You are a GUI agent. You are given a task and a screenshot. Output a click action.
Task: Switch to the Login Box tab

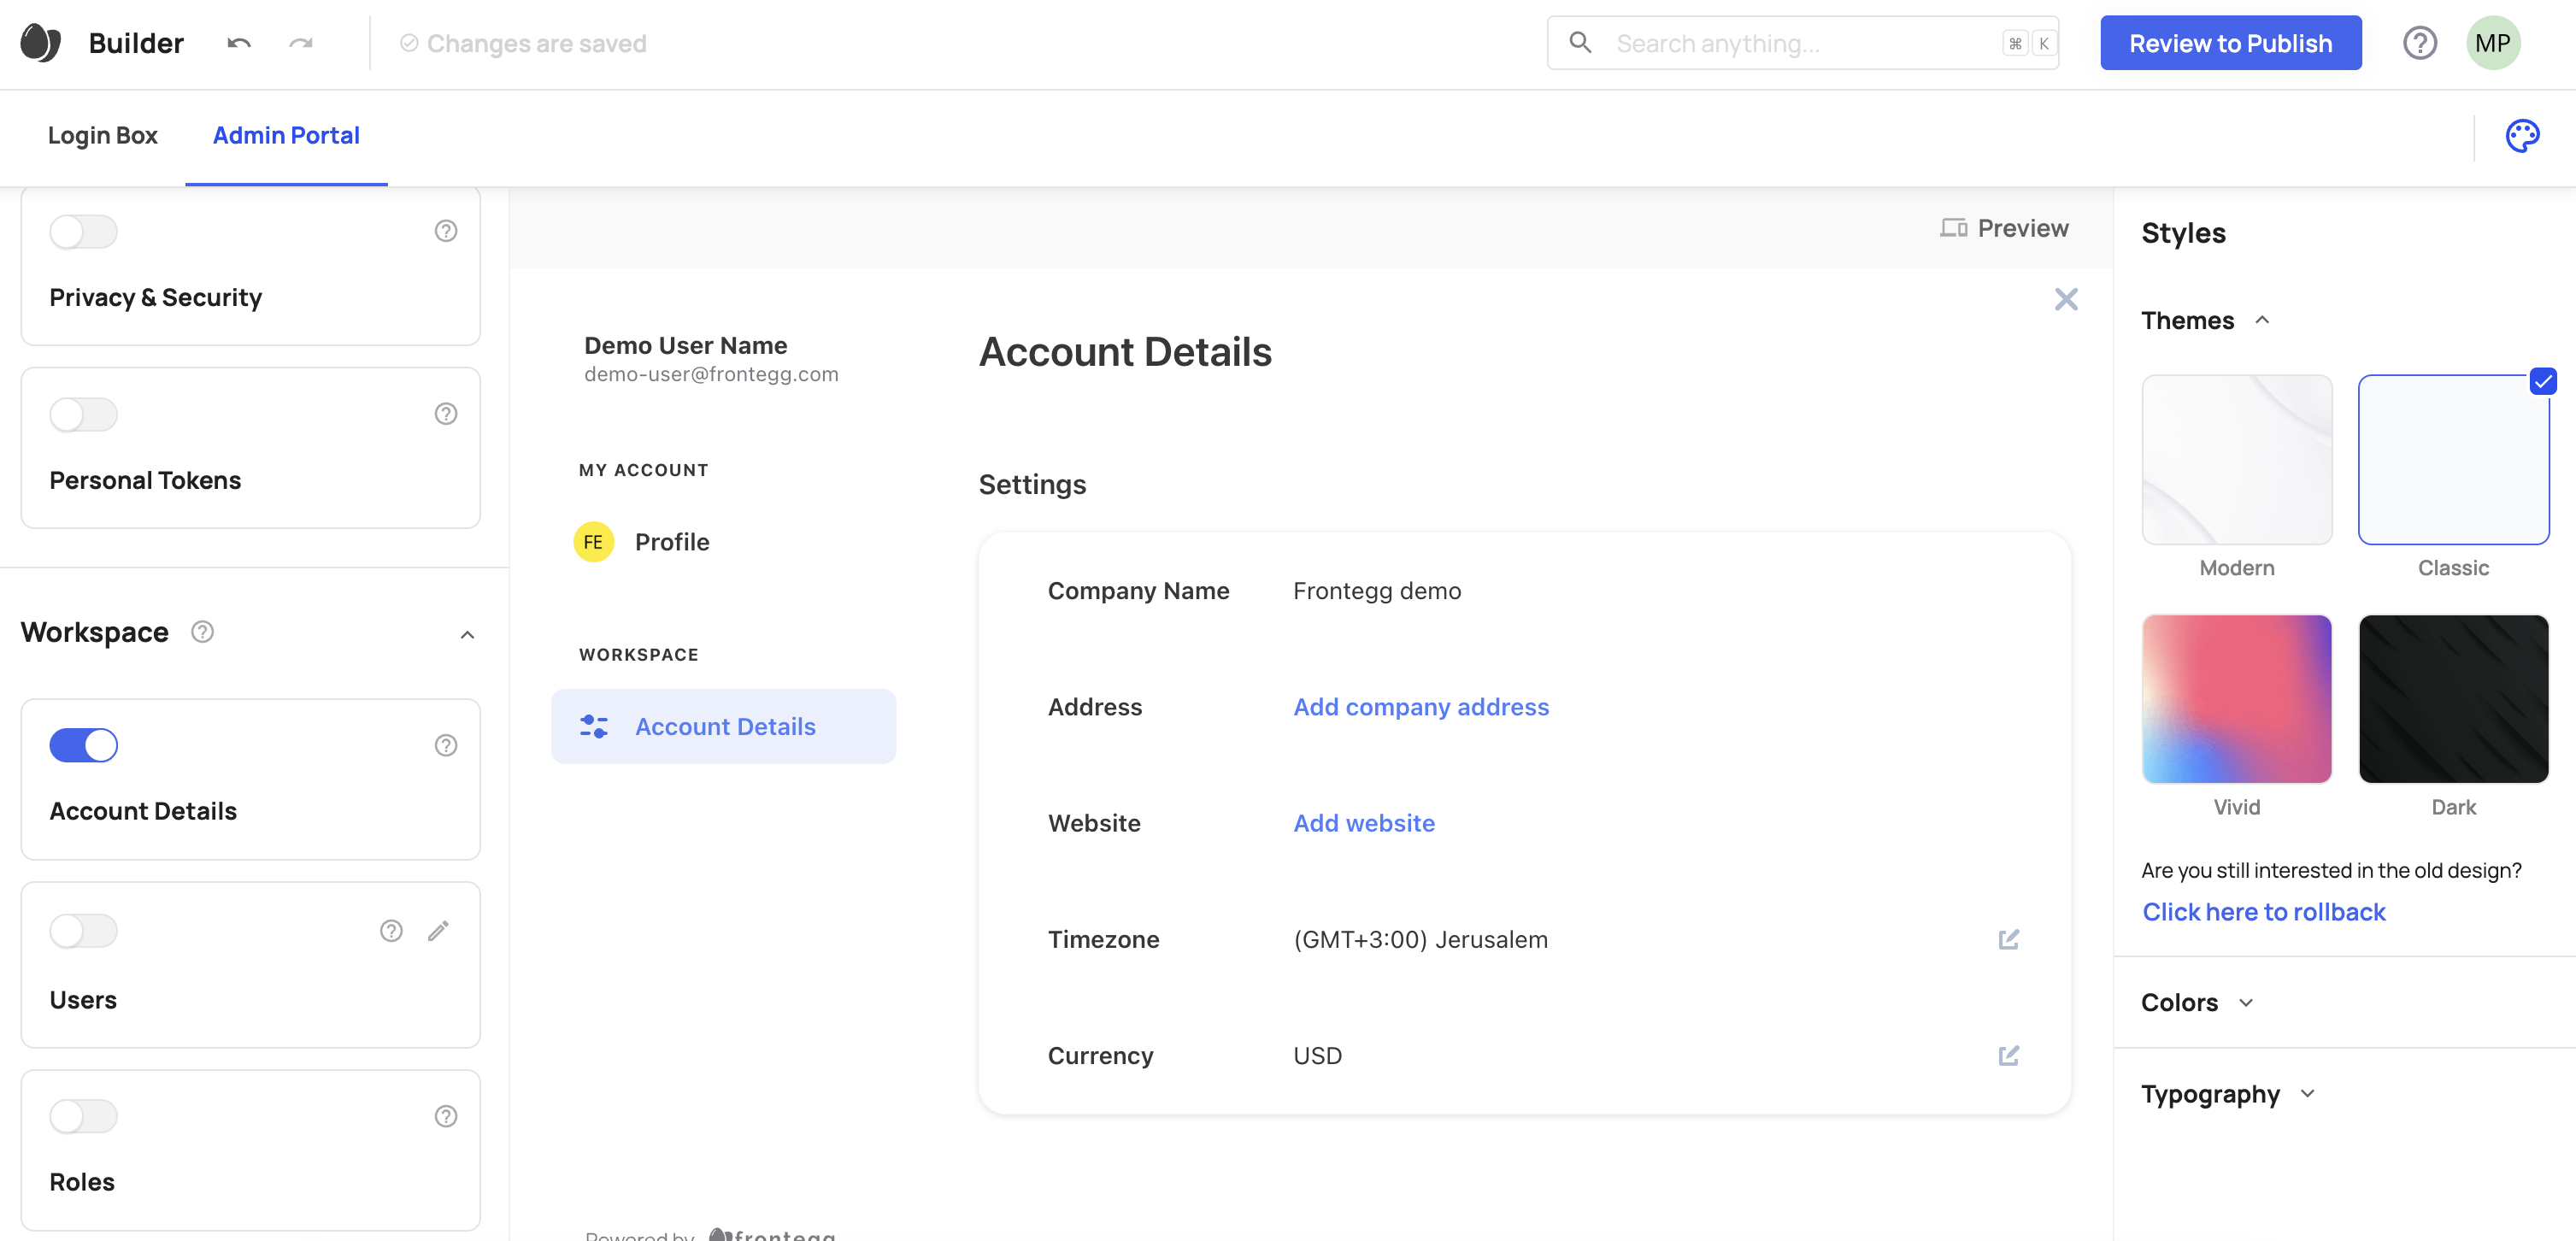(x=102, y=136)
